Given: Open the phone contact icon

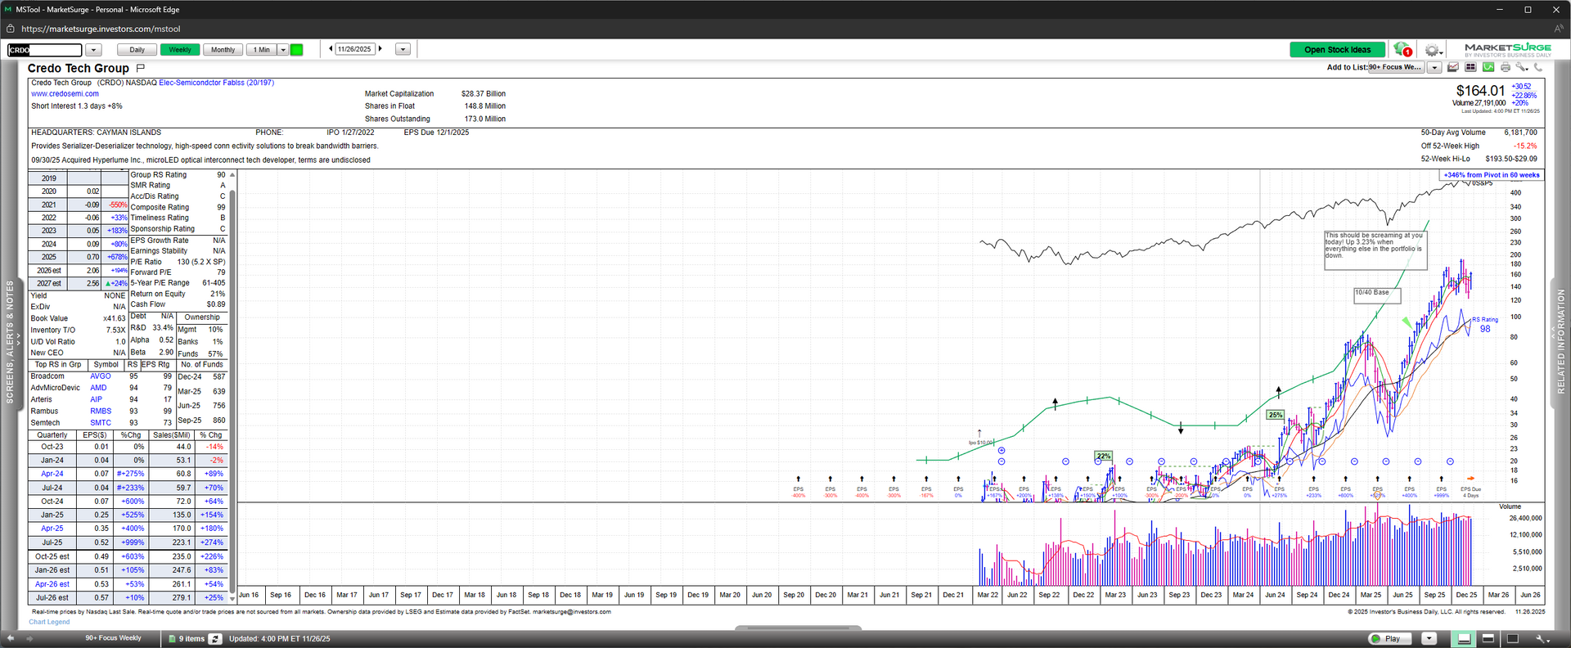Looking at the screenshot, I should pyautogui.click(x=1538, y=67).
